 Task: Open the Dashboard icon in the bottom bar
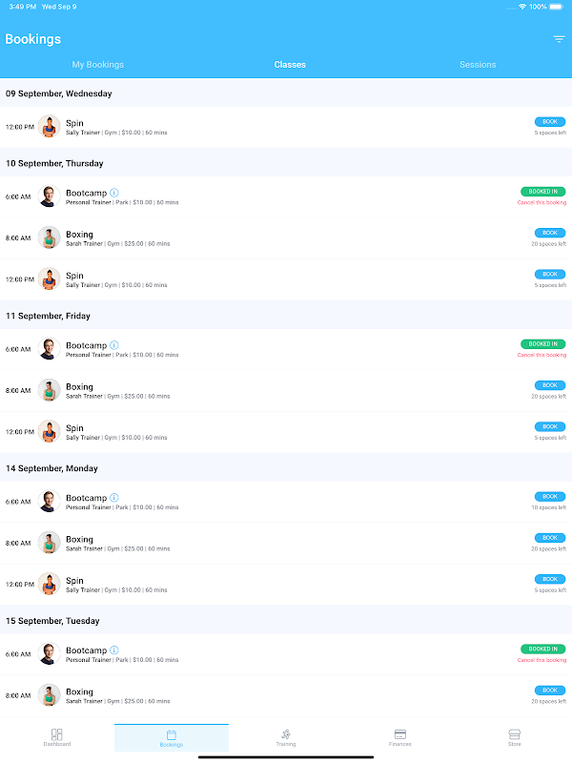pyautogui.click(x=57, y=734)
